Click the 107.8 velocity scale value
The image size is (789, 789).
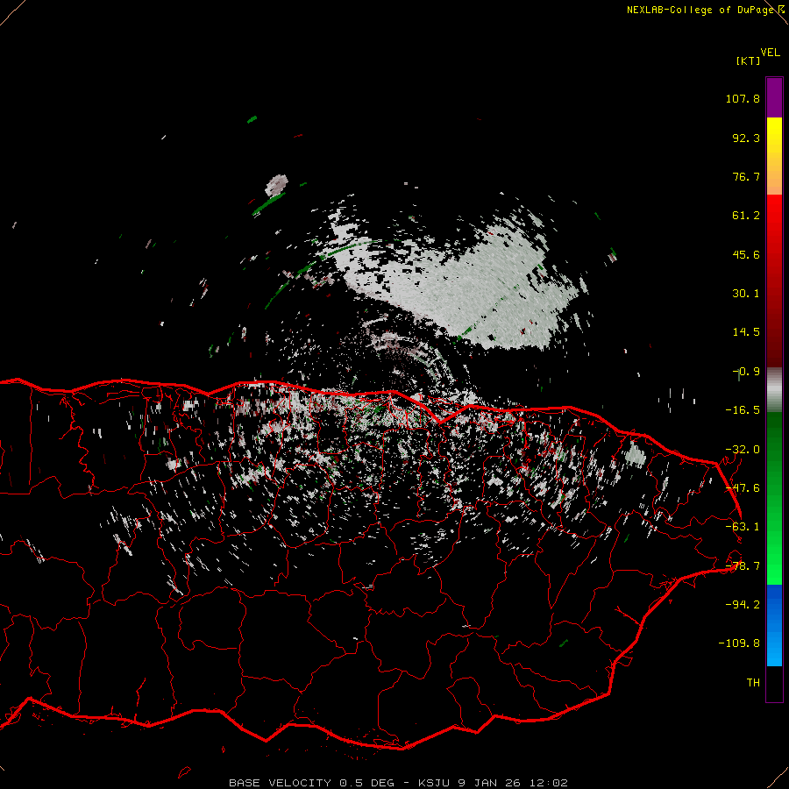point(743,98)
